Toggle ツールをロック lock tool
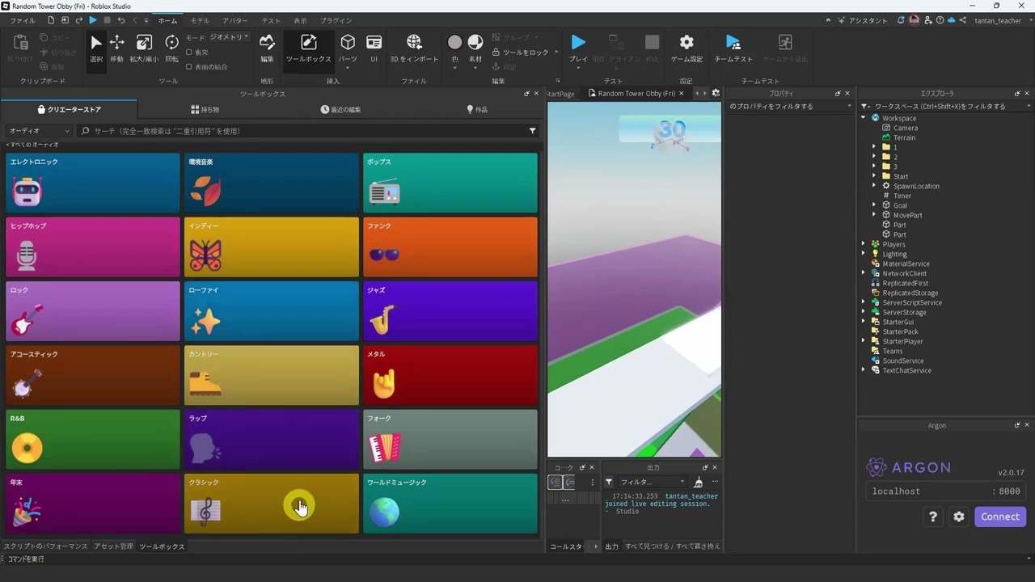Viewport: 1035px width, 582px height. pos(521,53)
